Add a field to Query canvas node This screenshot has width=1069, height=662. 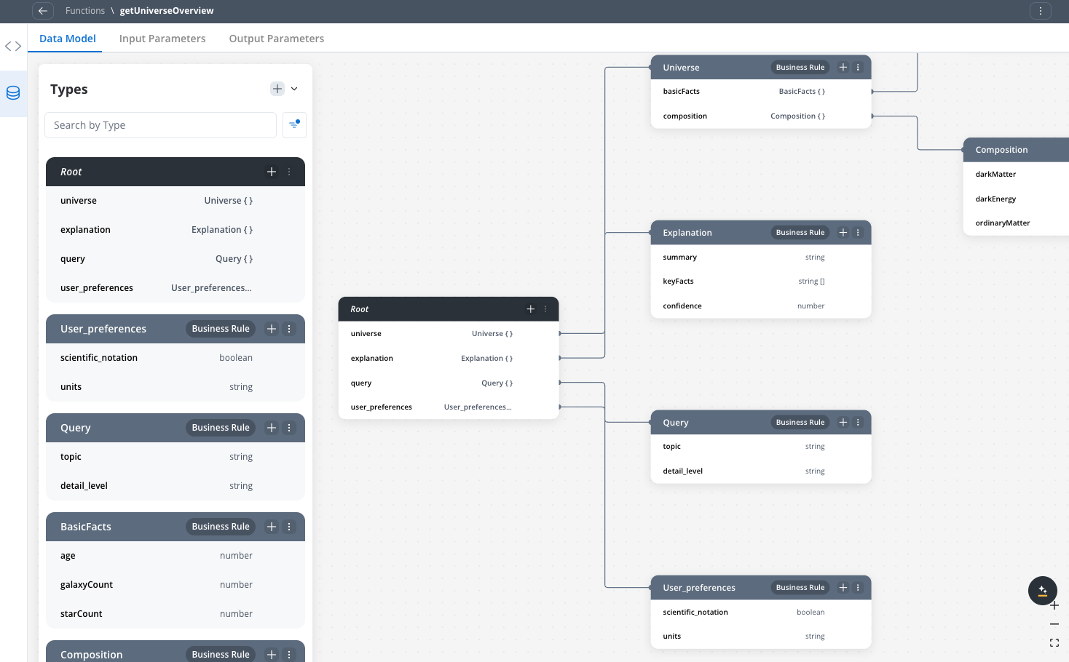pyautogui.click(x=843, y=423)
